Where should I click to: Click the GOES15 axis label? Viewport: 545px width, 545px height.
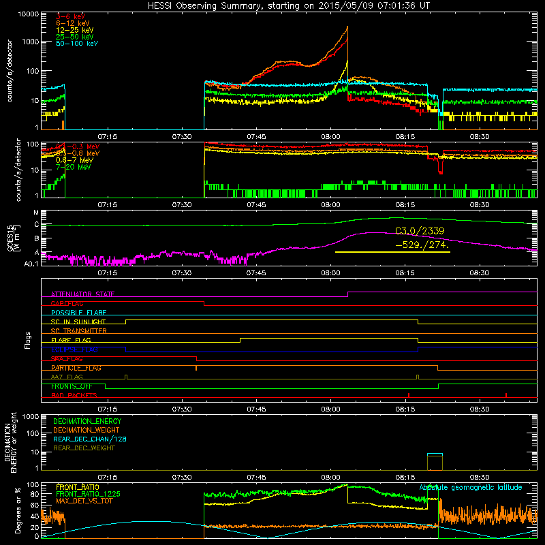point(11,238)
